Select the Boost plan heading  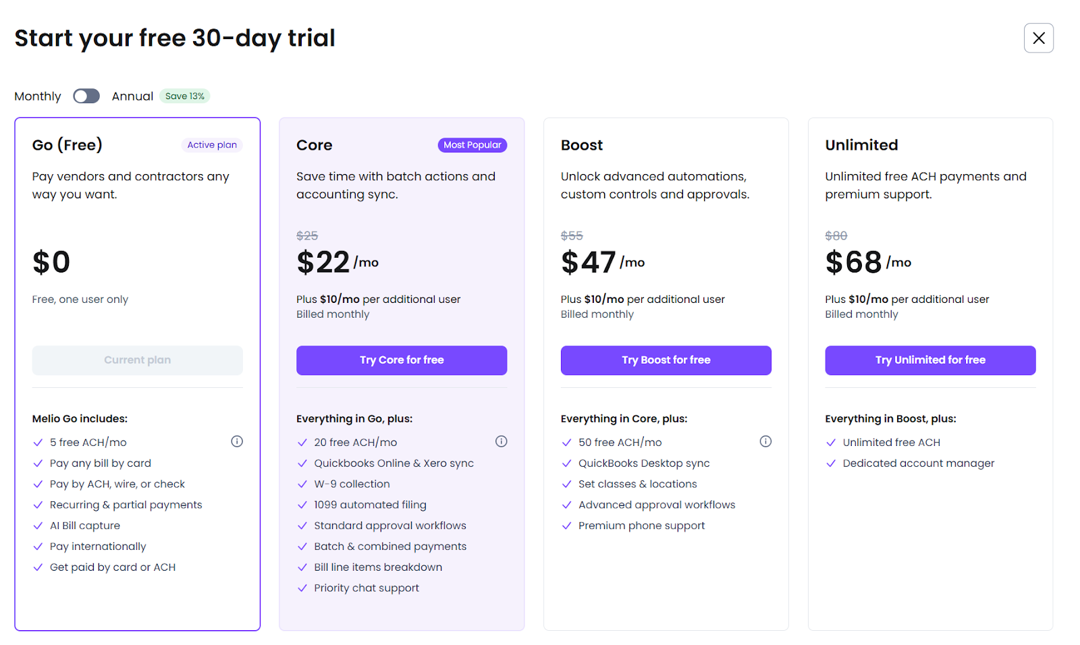pos(582,145)
